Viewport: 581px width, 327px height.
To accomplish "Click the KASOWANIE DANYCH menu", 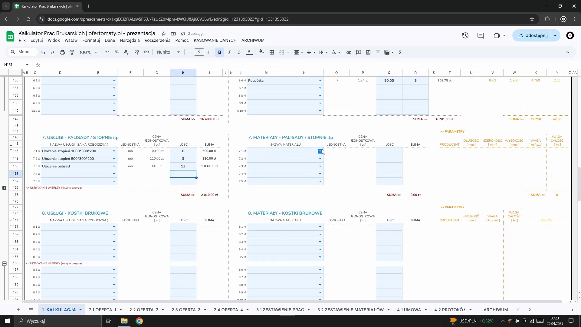I will [215, 40].
